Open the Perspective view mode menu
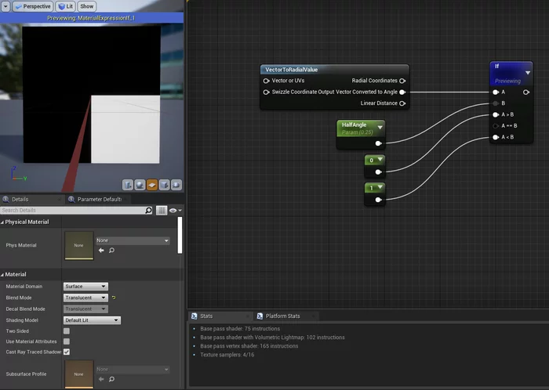Image resolution: width=549 pixels, height=390 pixels. (x=33, y=6)
